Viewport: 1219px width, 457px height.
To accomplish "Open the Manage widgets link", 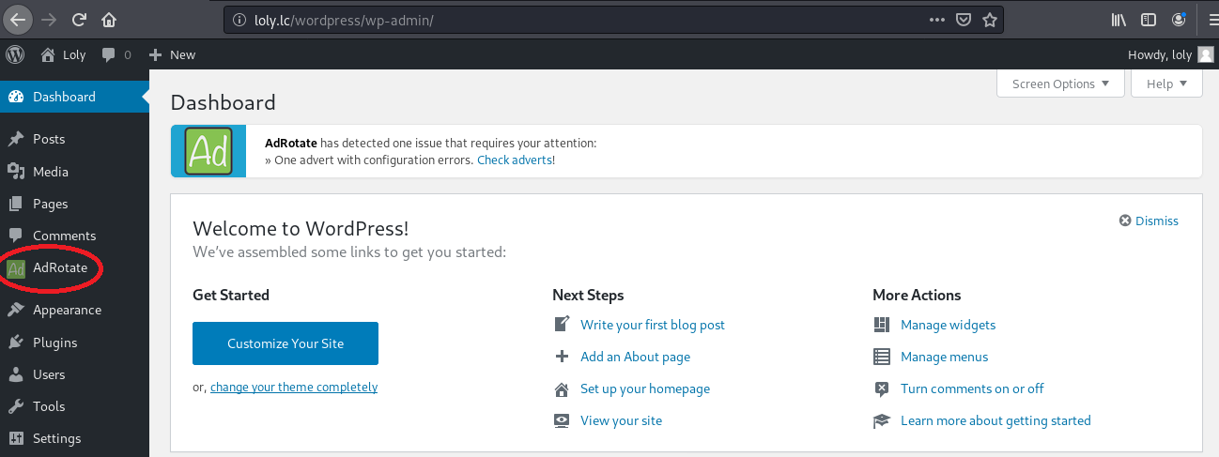I will [948, 325].
